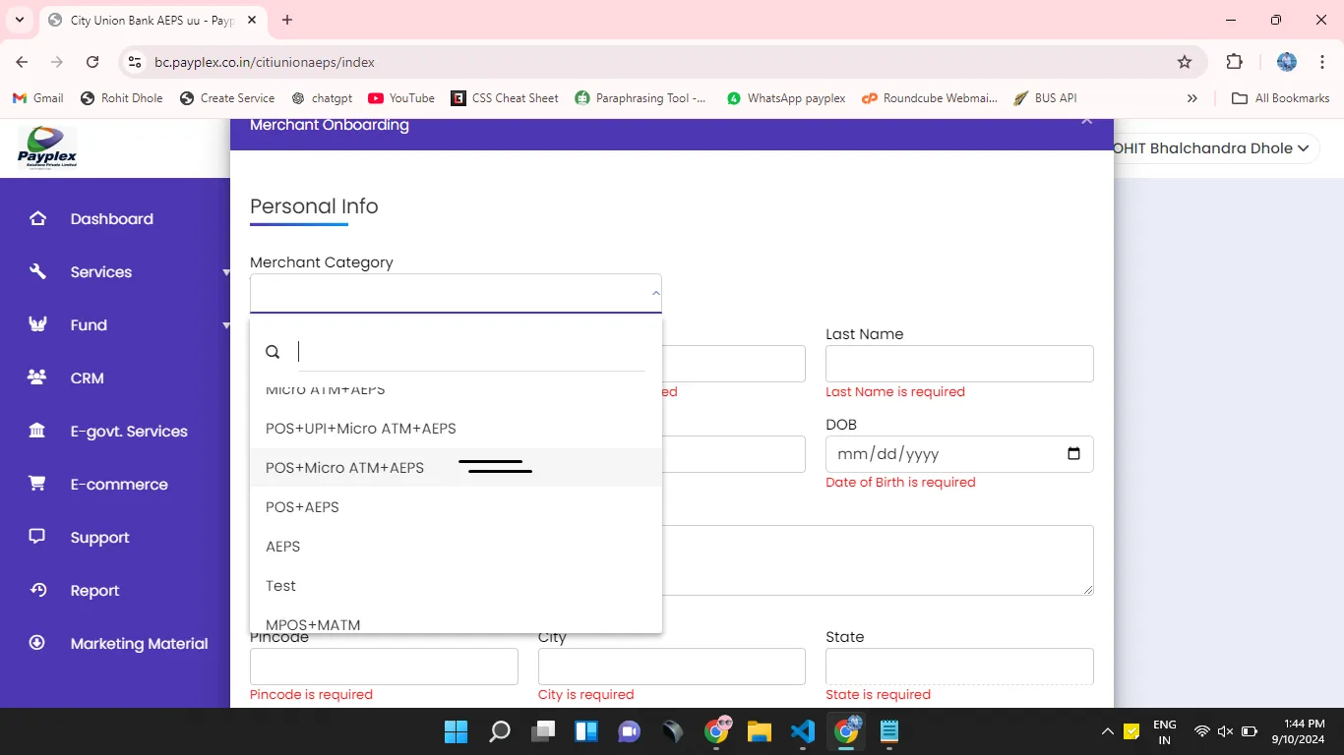Focus the category search box
Screen dimensions: 1344x755
(x=470, y=352)
